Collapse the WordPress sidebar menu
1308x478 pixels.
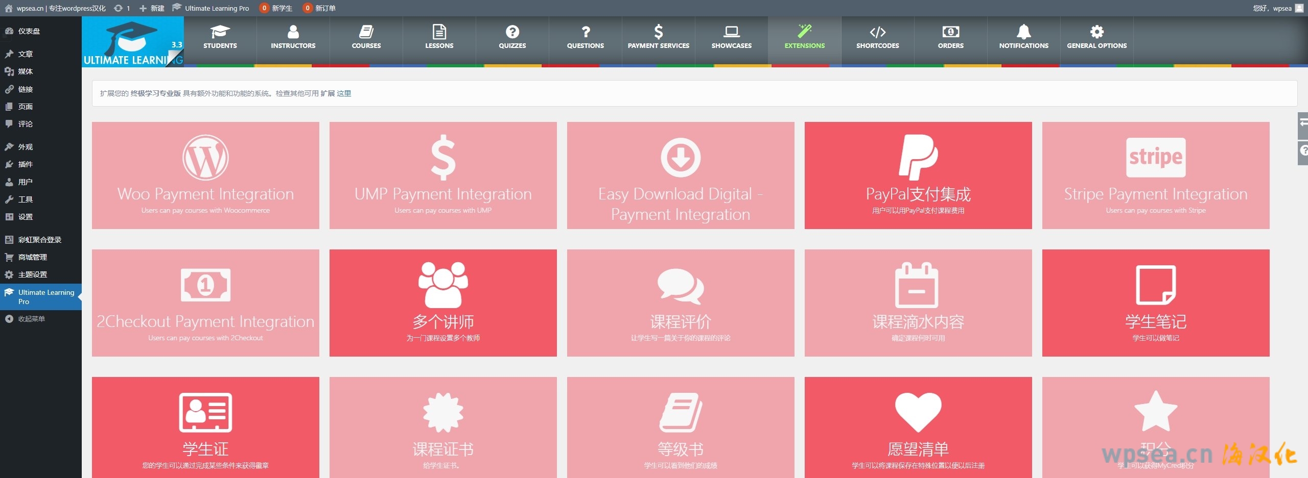[x=31, y=319]
